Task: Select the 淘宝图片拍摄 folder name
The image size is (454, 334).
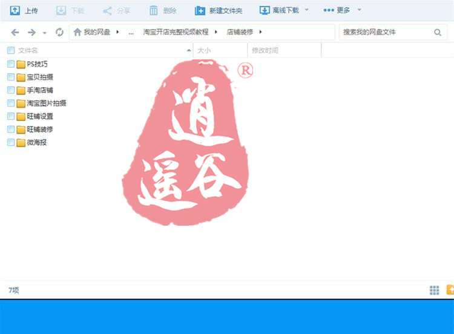Action: 47,103
